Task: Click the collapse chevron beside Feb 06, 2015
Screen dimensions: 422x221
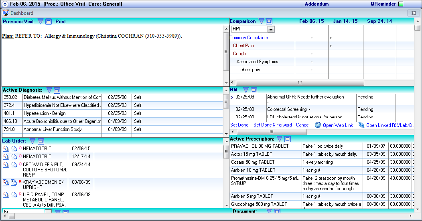Action: (x=5, y=4)
